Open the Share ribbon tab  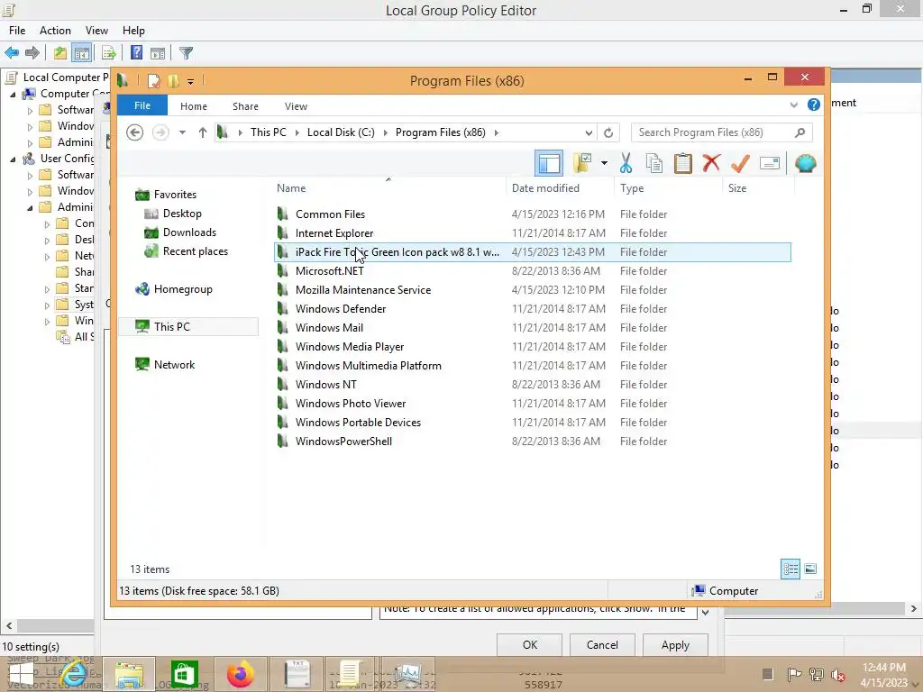[x=245, y=106]
